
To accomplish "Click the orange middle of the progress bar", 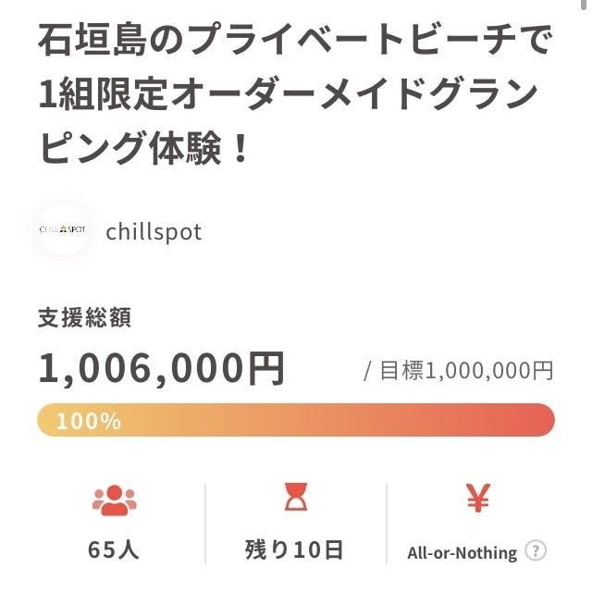I will click(x=296, y=421).
